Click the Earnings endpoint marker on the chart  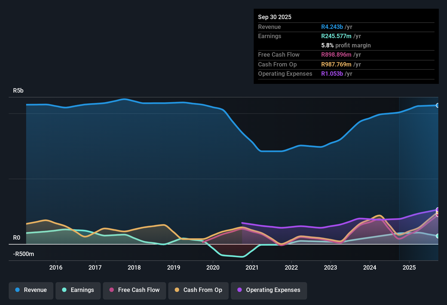pos(438,236)
